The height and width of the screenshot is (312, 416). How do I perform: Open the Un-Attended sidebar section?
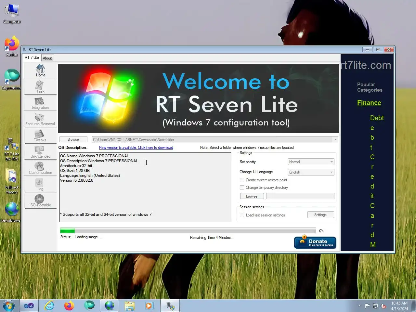point(41,152)
